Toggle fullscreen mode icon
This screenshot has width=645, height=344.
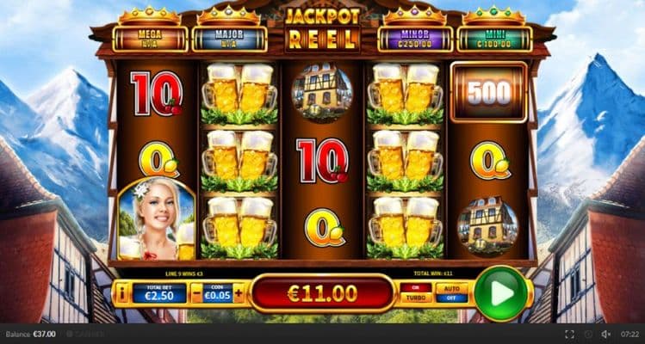coord(569,335)
